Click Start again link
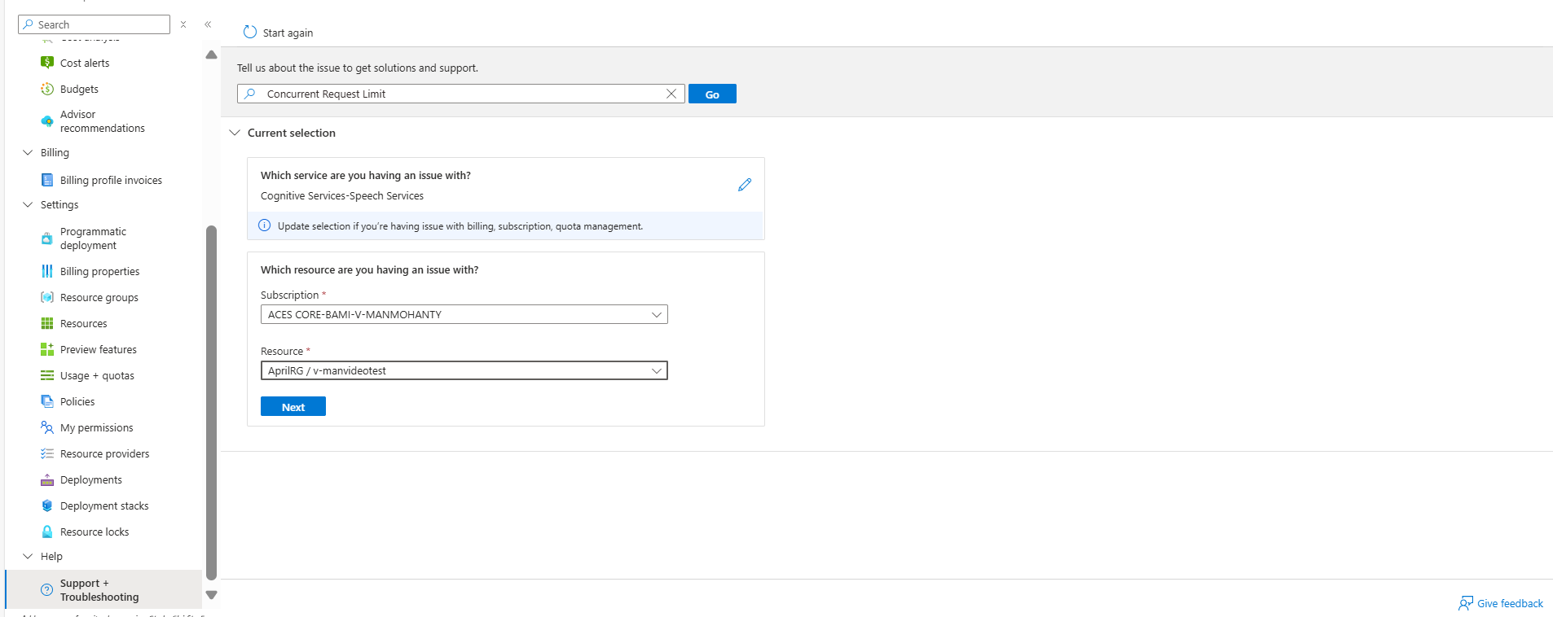Viewport: 1553px width, 617px height. [288, 33]
